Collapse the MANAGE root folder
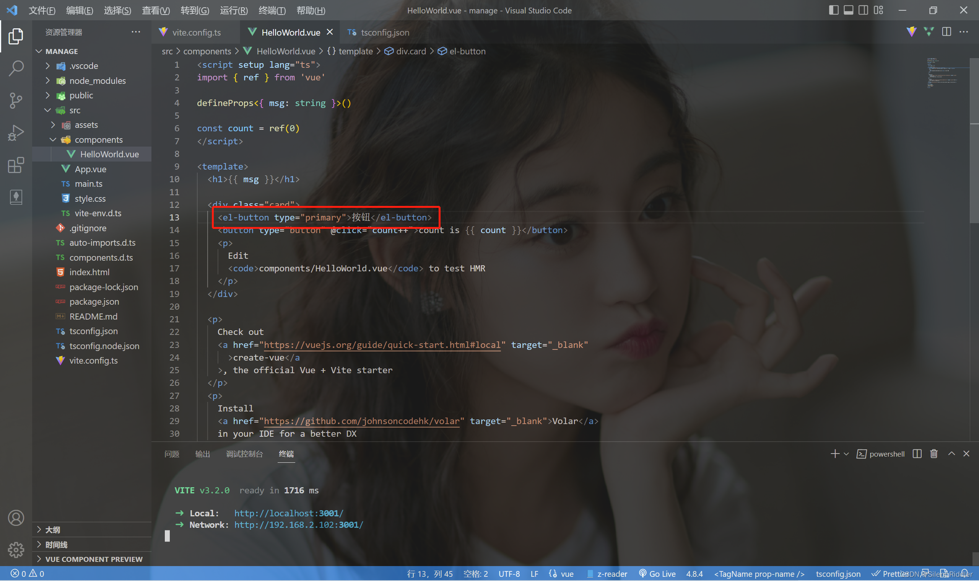The height and width of the screenshot is (581, 979). (x=92, y=51)
